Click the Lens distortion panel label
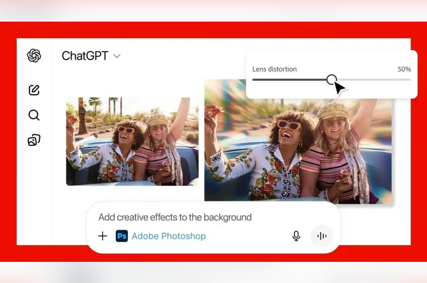 click(274, 69)
